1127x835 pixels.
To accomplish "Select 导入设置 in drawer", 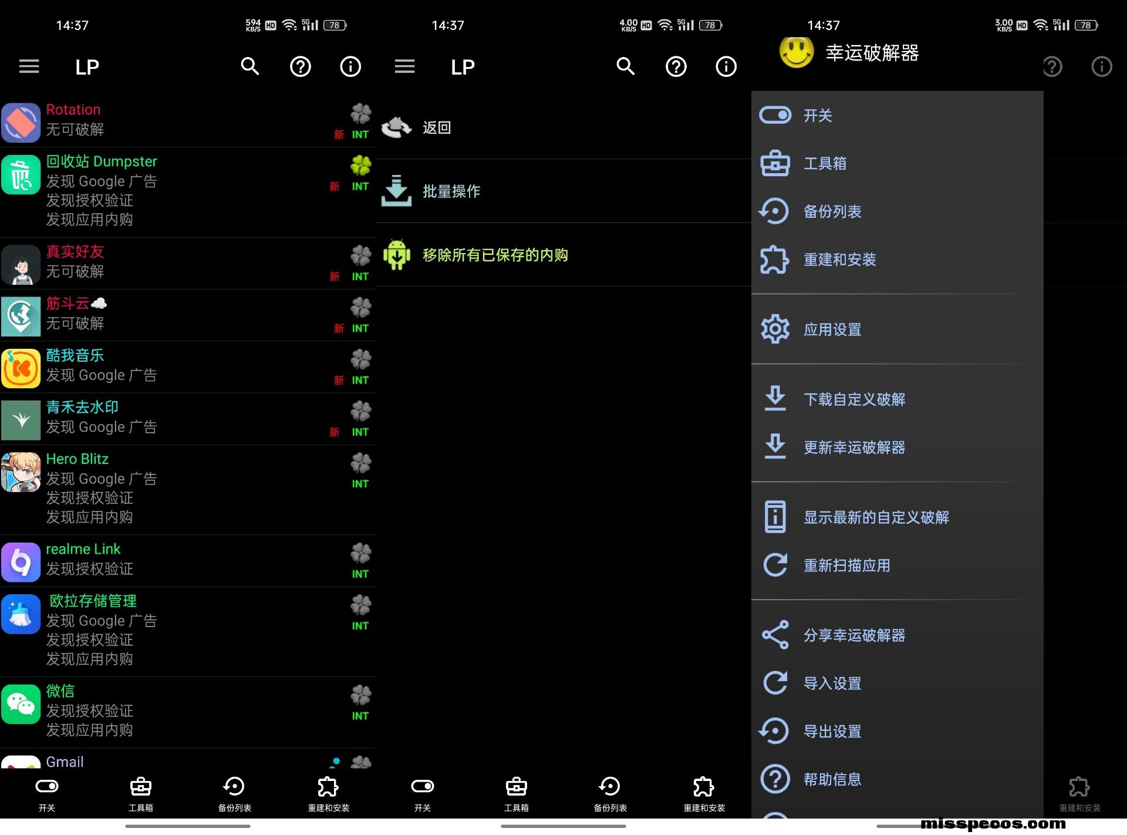I will point(897,684).
